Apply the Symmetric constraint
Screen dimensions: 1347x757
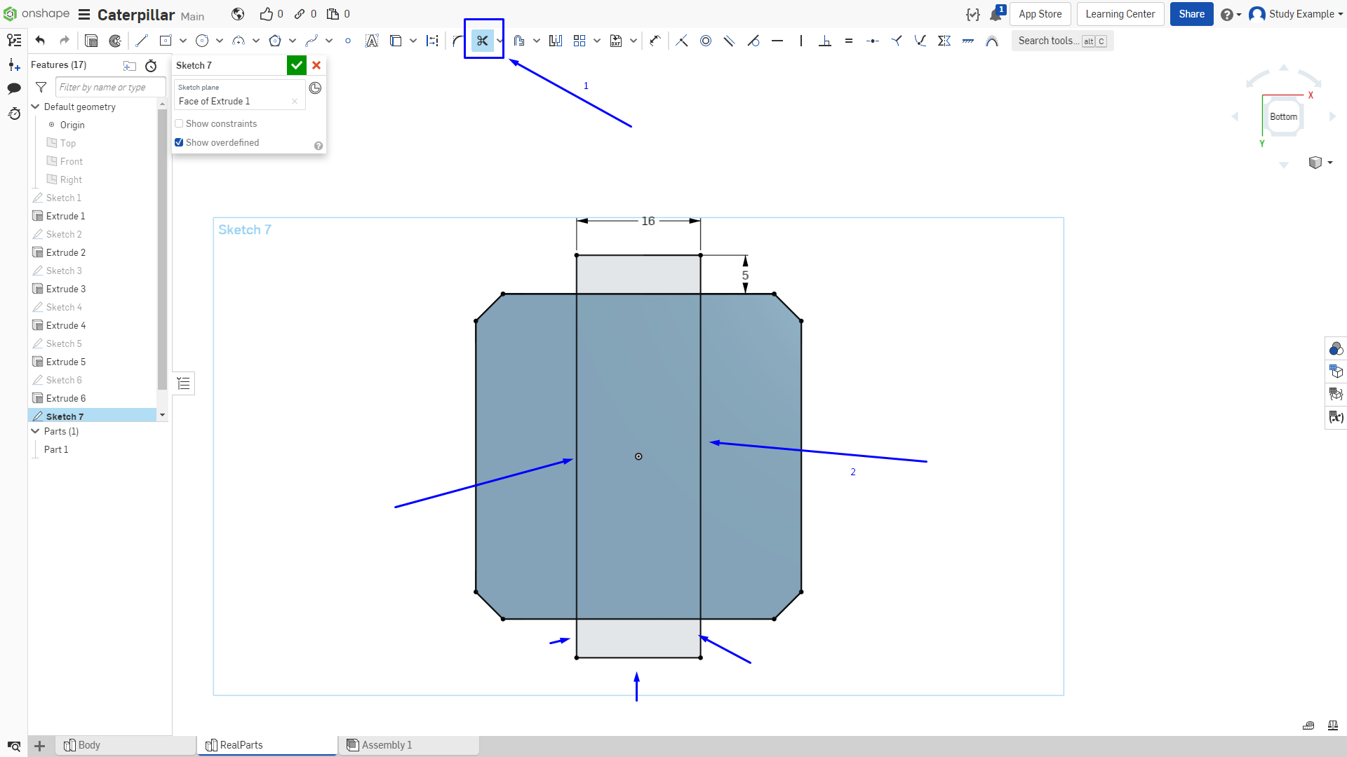pos(944,41)
